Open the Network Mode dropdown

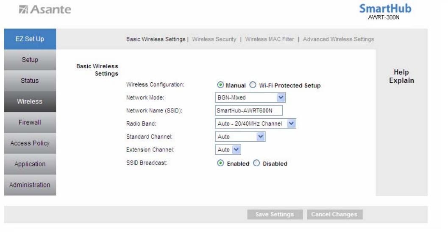click(250, 98)
